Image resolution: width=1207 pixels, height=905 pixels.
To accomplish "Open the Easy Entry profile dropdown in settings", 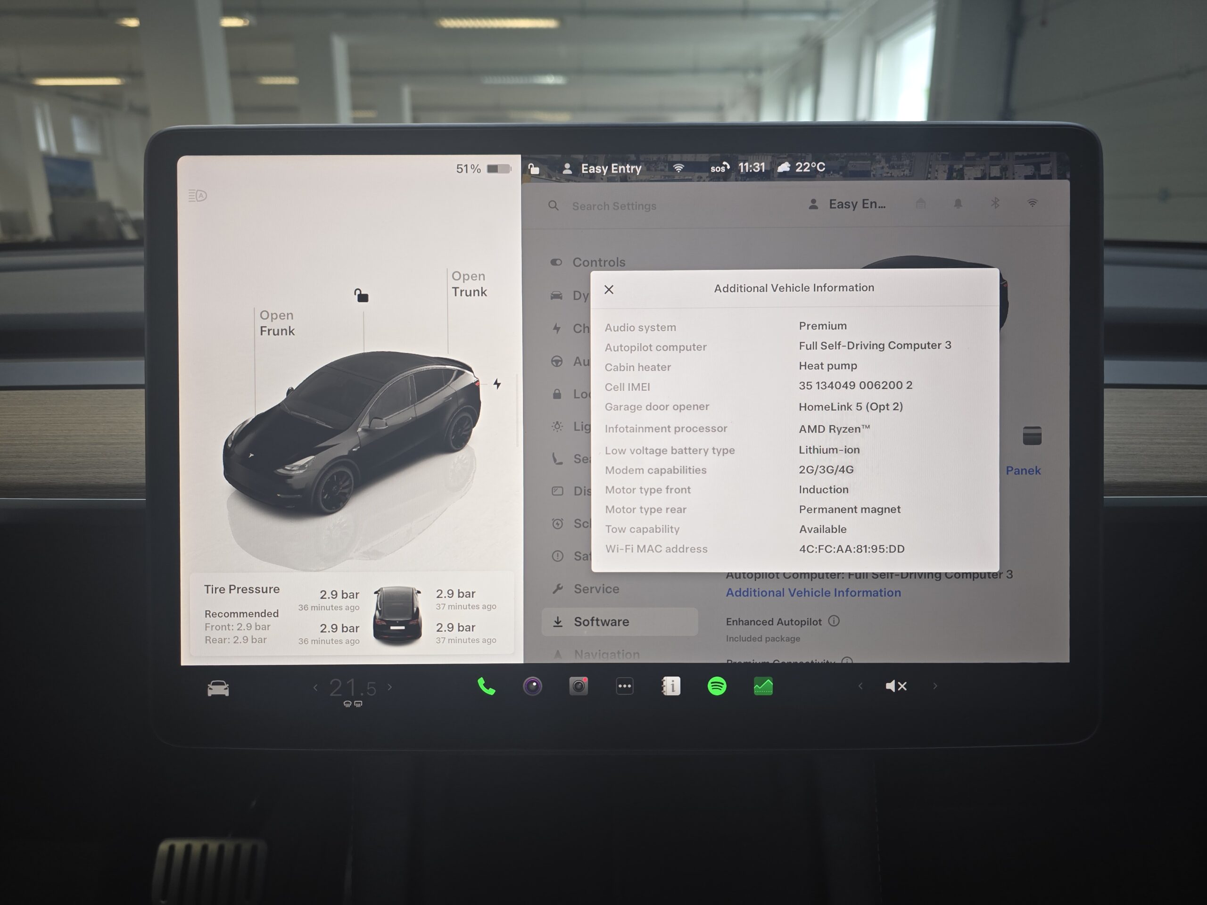I will point(847,204).
